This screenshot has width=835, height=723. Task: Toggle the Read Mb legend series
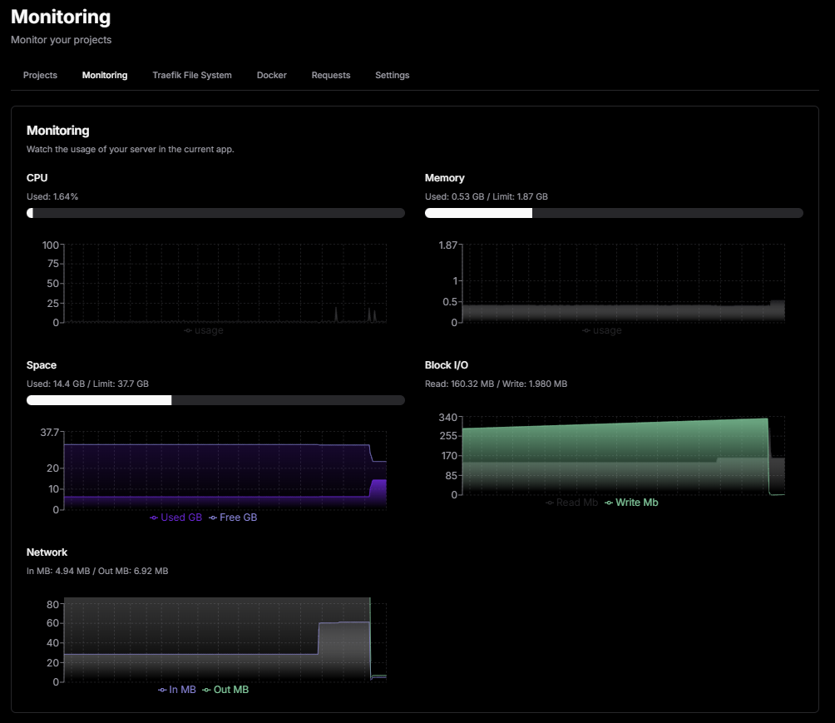pyautogui.click(x=571, y=503)
